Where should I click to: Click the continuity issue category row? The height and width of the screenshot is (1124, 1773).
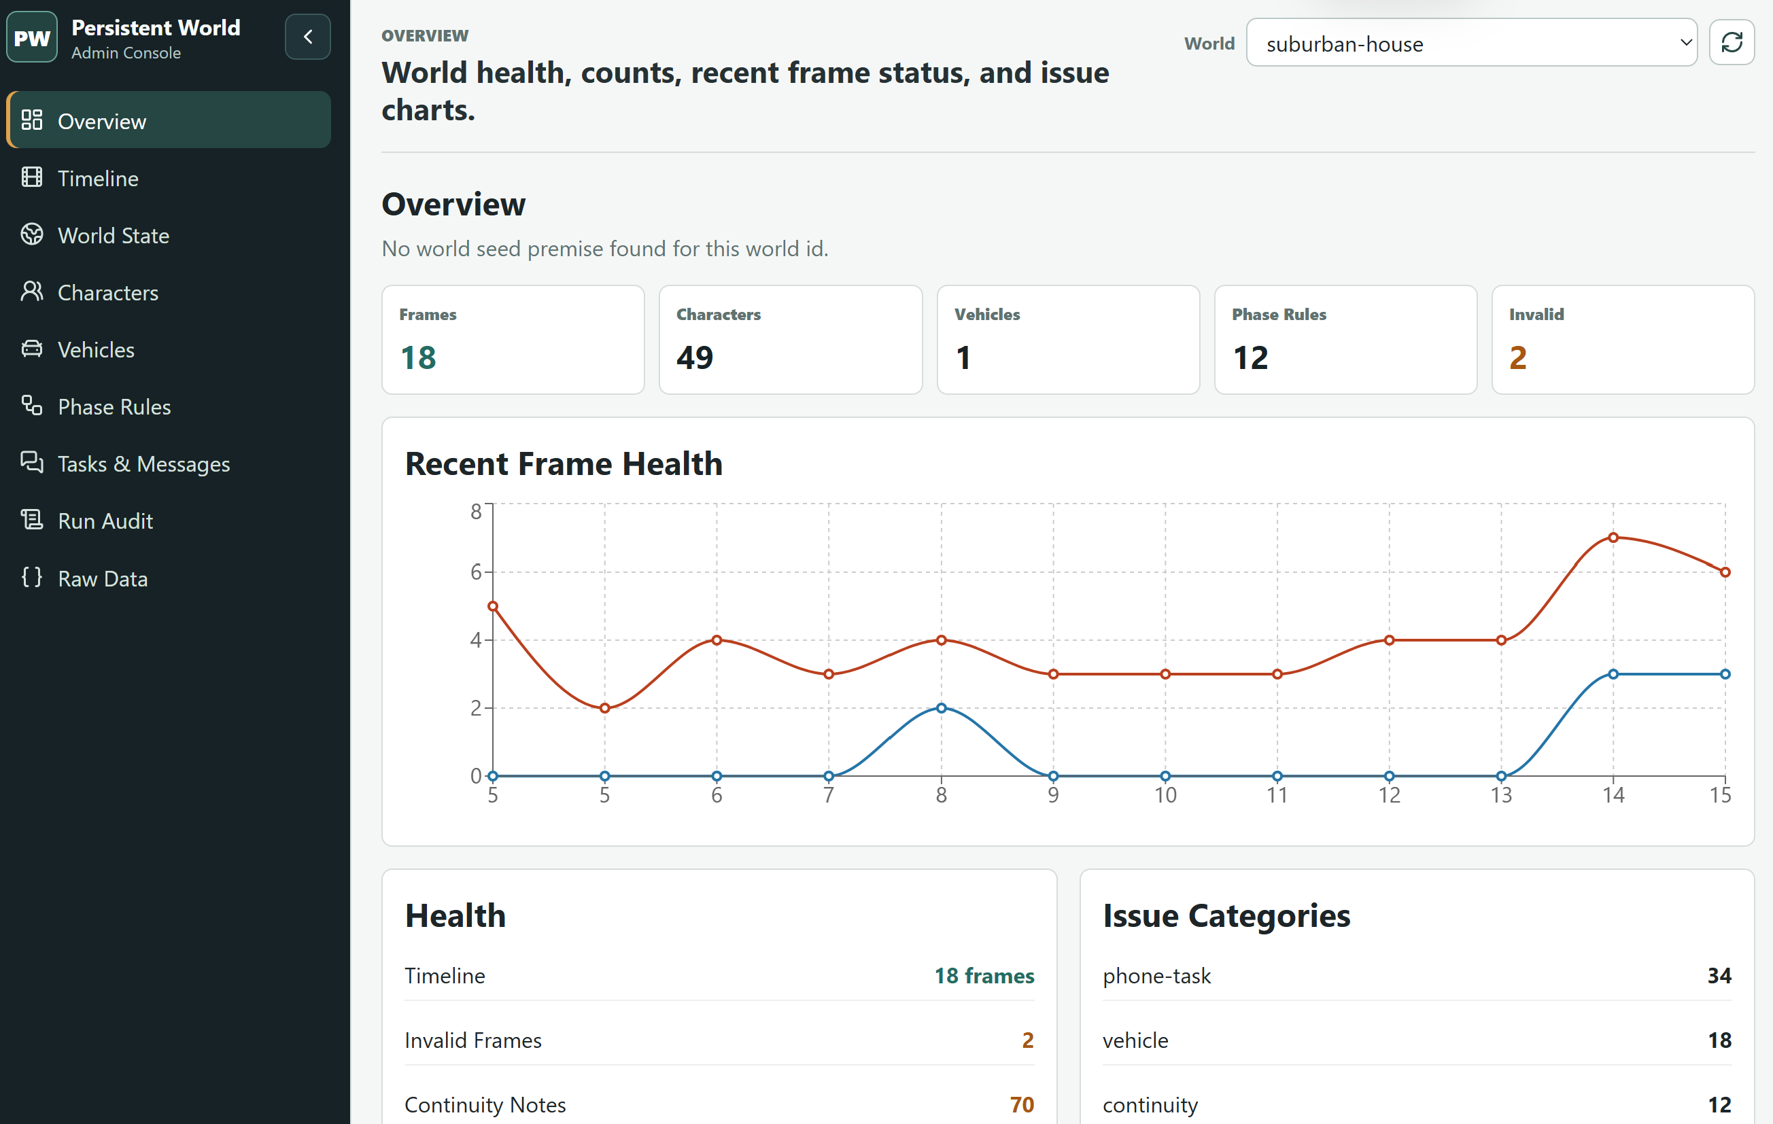point(1417,1104)
